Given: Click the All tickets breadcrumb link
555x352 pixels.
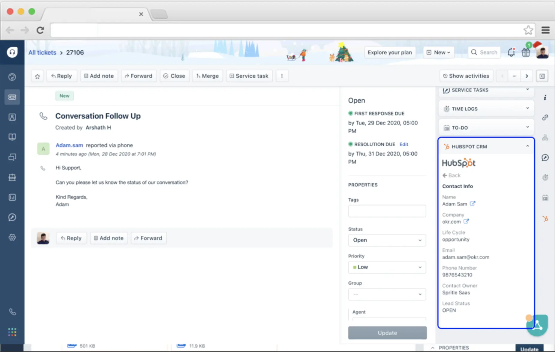Looking at the screenshot, I should (42, 52).
